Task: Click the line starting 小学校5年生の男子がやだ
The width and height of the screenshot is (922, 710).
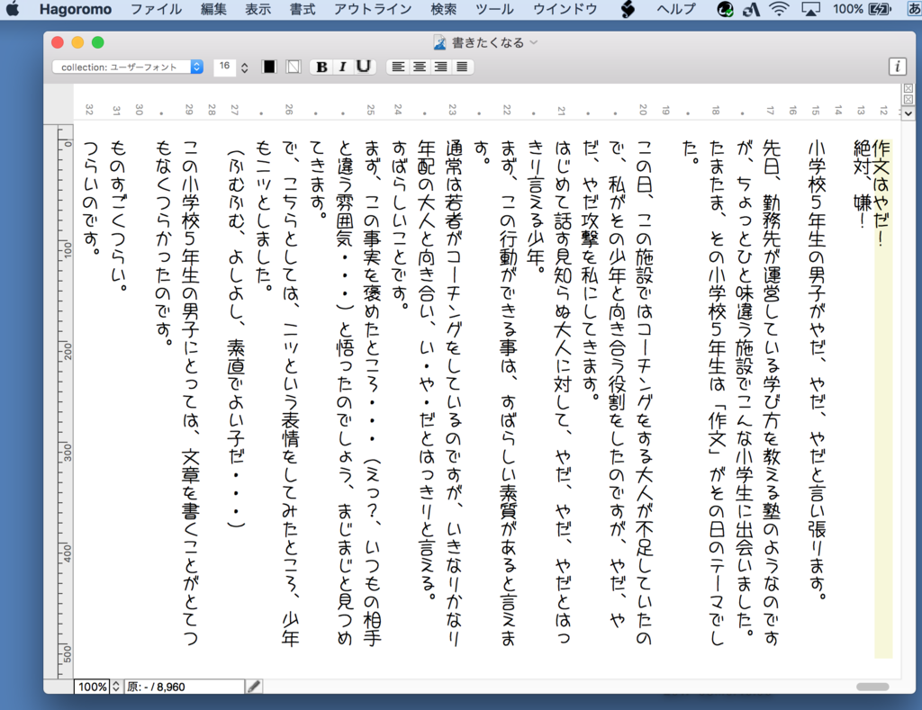Action: [x=818, y=370]
